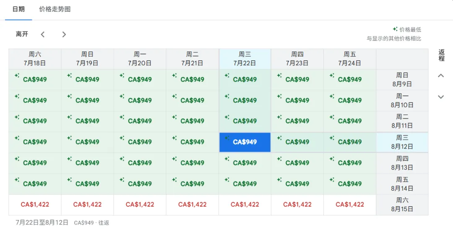
Task: Click the highlighted 周三 8月12日 return row header
Action: (x=402, y=142)
